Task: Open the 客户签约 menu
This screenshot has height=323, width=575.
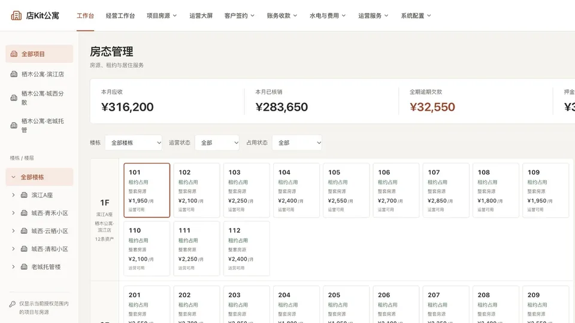Action: [240, 16]
